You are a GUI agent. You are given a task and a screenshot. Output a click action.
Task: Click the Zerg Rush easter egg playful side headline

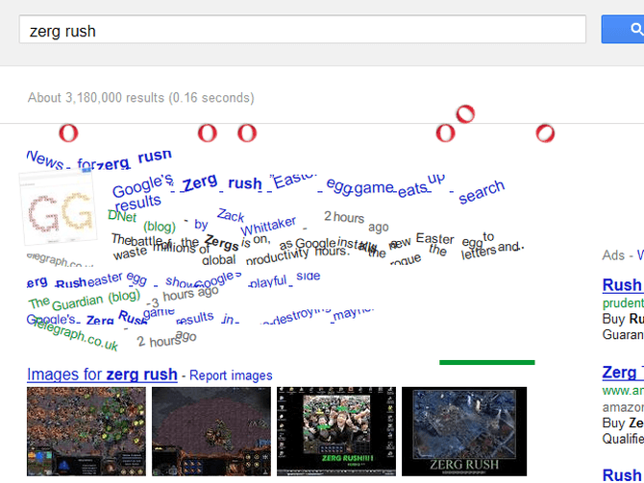(173, 279)
